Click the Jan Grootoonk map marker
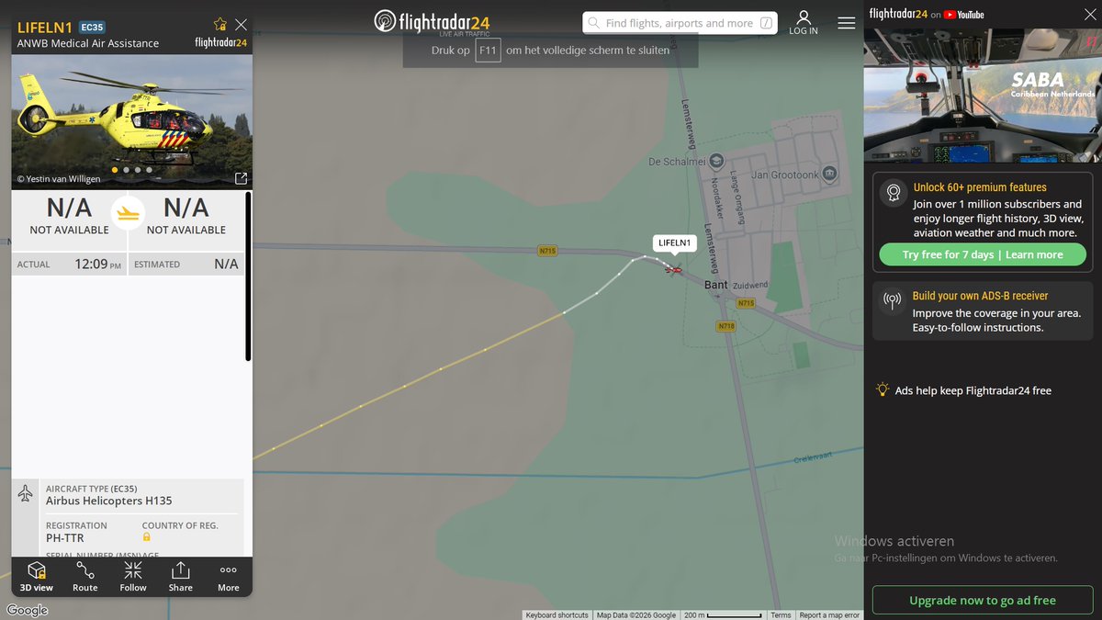The width and height of the screenshot is (1102, 620). (x=829, y=174)
